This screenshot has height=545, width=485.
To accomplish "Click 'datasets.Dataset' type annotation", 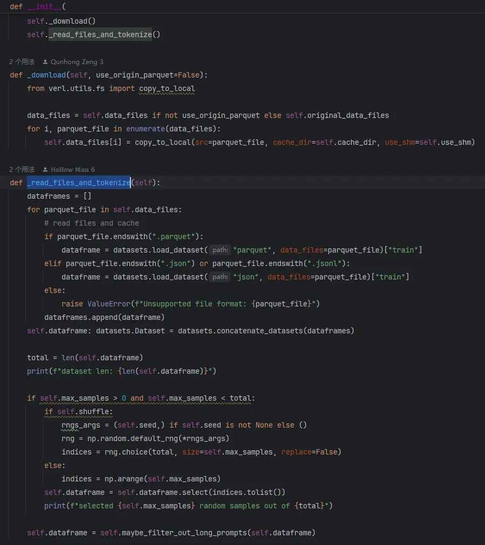I will [130, 331].
